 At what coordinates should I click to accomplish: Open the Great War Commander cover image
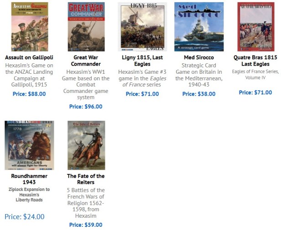pos(86,27)
